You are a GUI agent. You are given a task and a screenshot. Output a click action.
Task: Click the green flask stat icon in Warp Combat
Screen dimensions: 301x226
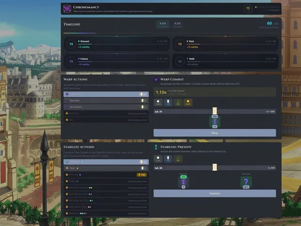click(178, 103)
